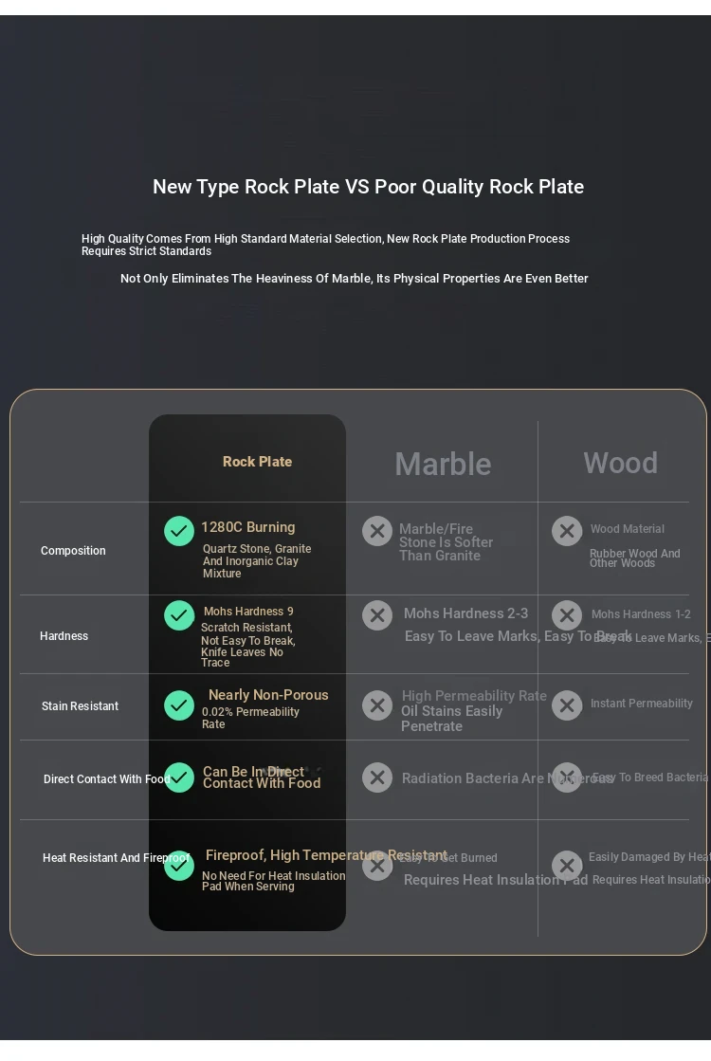Select the Marble column header
Screen dimensions: 711x1061
pyautogui.click(x=443, y=465)
